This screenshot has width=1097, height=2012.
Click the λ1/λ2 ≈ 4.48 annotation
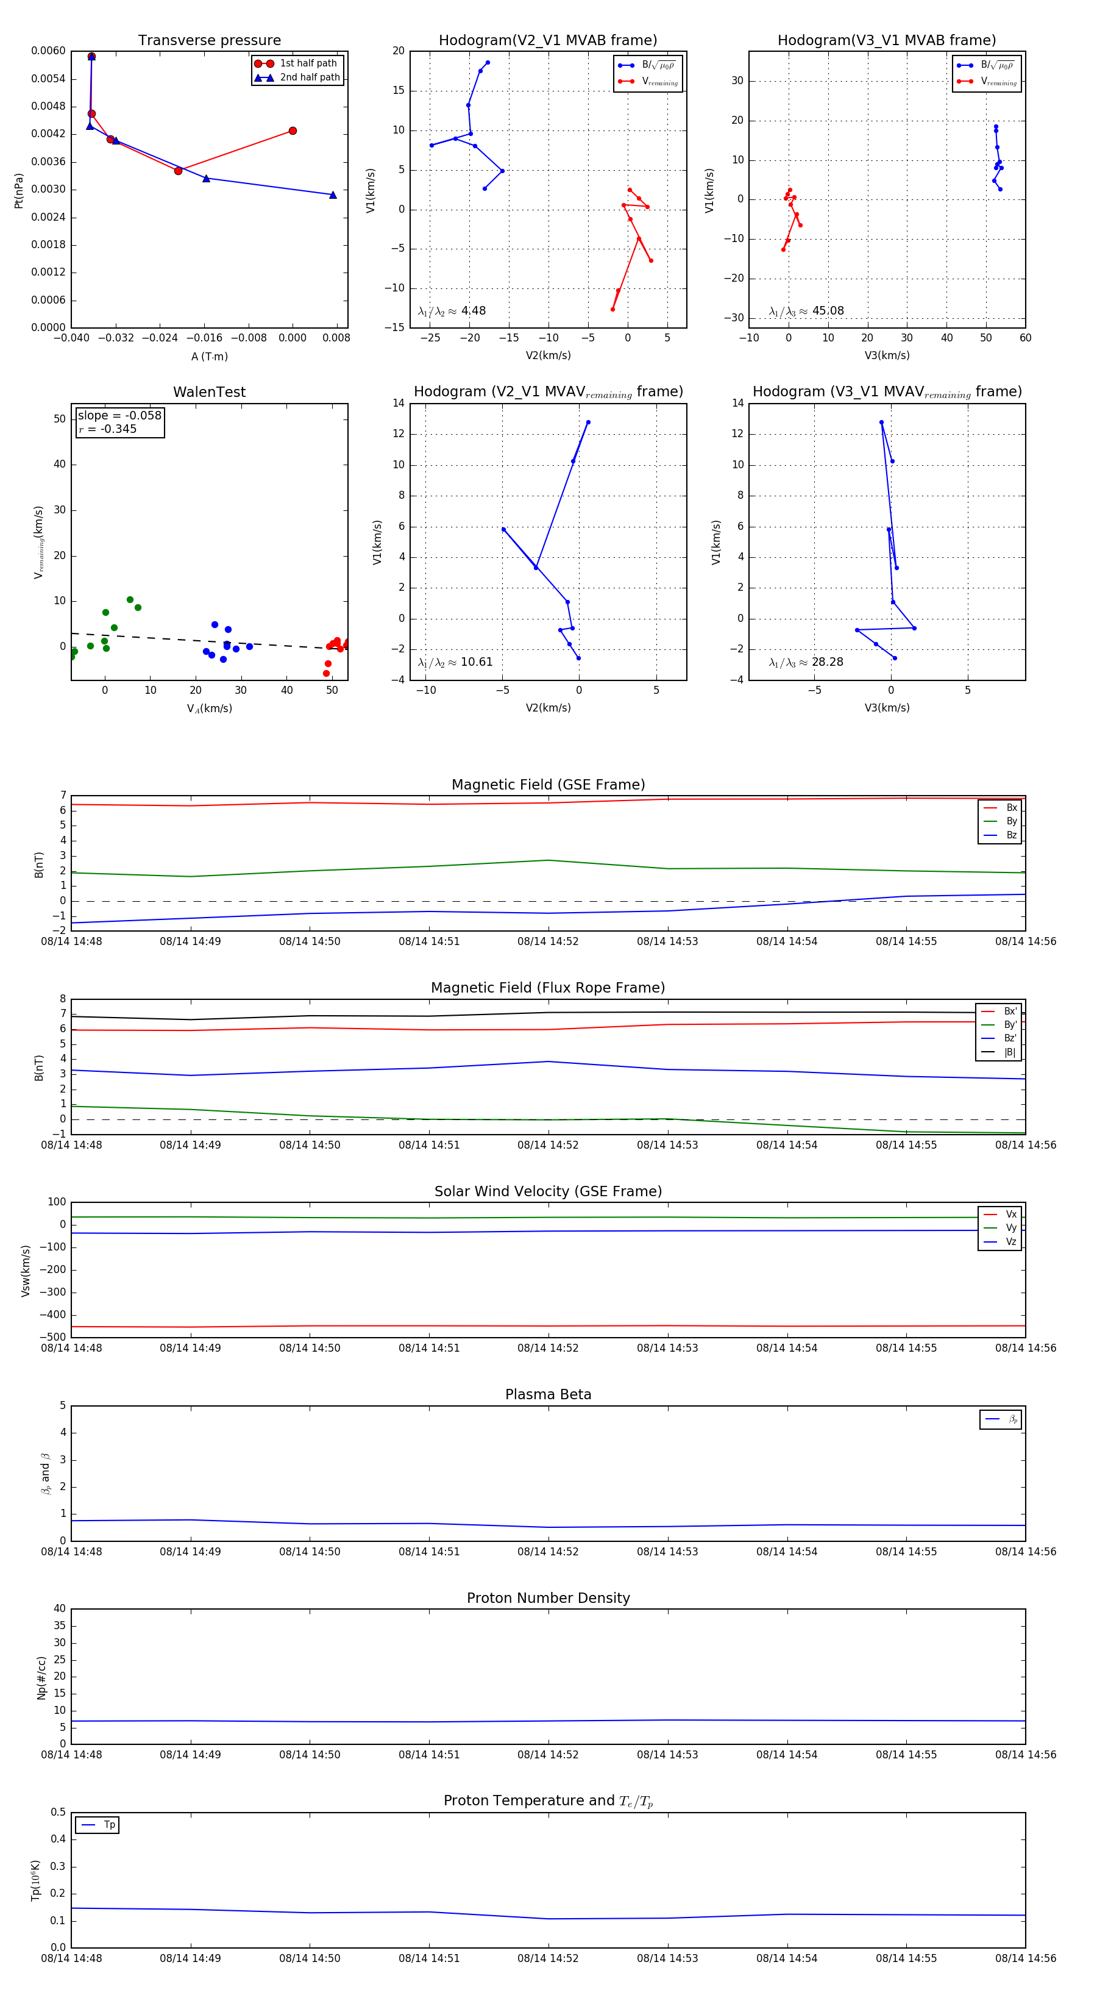tap(451, 311)
